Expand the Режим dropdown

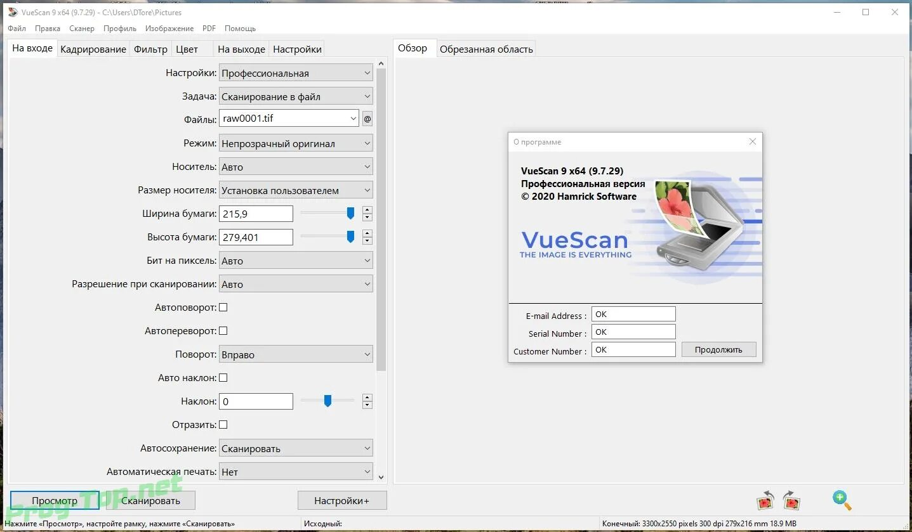[x=296, y=143]
